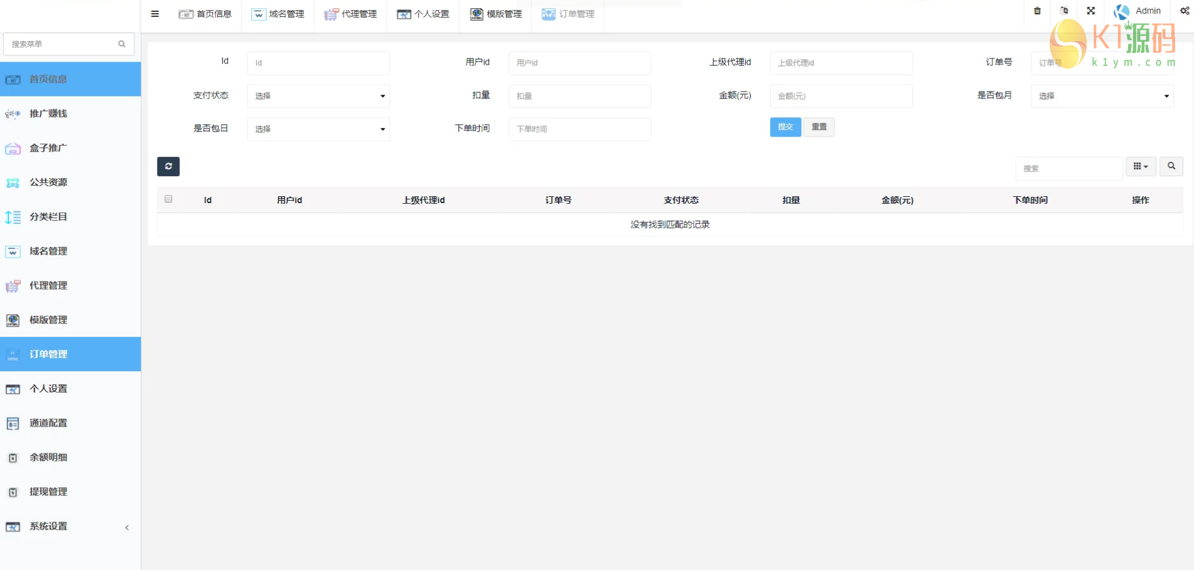This screenshot has height=570, width=1194.
Task: Open 个人设置 from the sidebar icon
Action: [13, 389]
